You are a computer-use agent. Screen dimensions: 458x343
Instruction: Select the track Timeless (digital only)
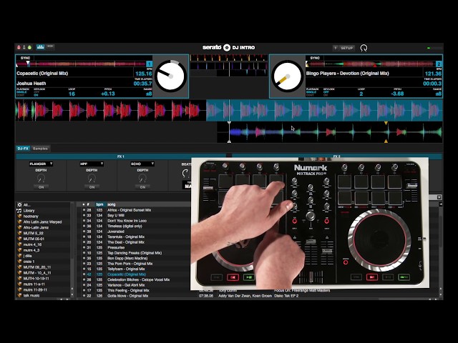pos(125,227)
